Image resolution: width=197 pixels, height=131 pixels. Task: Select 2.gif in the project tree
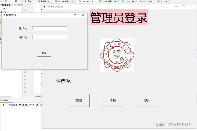click(3, 8)
